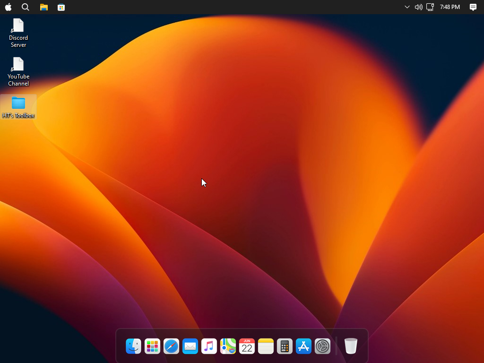Open the Notes app
Image resolution: width=484 pixels, height=363 pixels.
point(266,346)
